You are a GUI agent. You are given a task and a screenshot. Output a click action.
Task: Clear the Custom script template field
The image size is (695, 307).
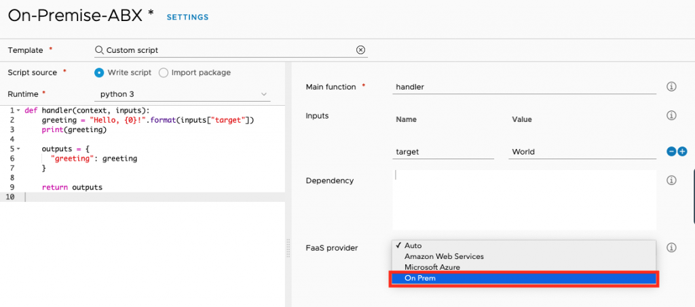pyautogui.click(x=360, y=50)
